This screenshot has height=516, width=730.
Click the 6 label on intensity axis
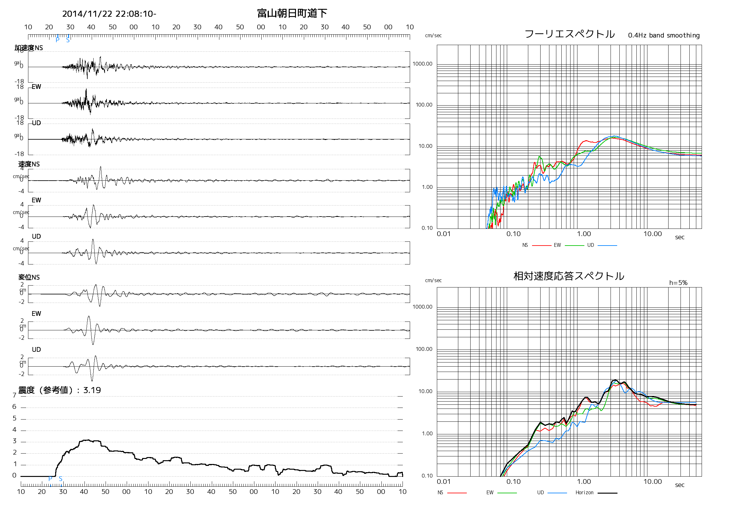pos(14,407)
